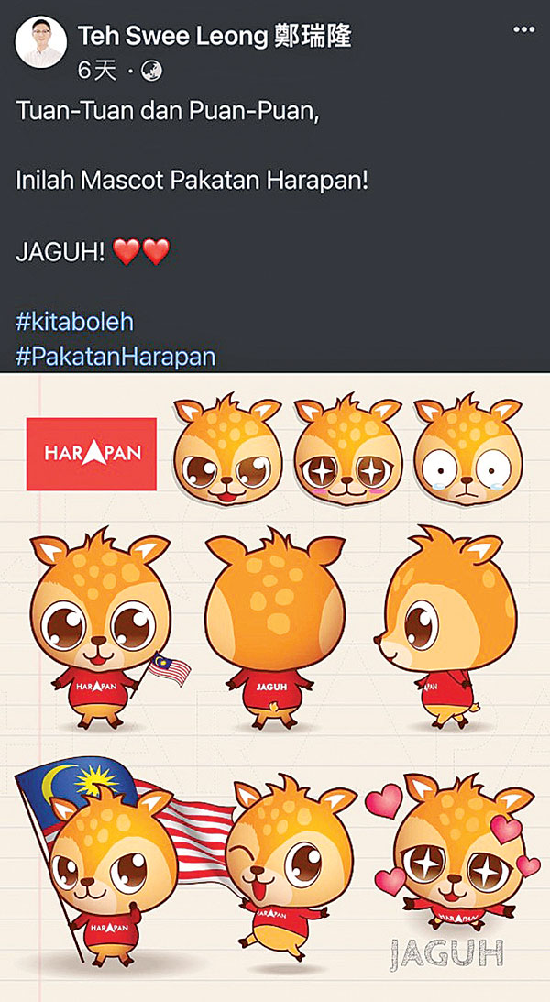This screenshot has height=1002, width=550.
Task: Click the red HARAPAN logo
Action: pyautogui.click(x=92, y=454)
